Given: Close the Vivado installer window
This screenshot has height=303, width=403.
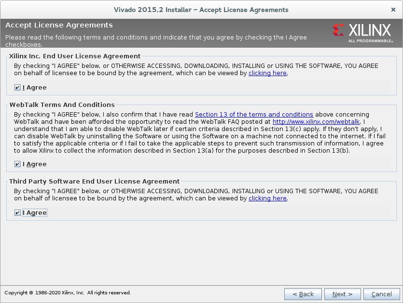Looking at the screenshot, I should click(x=393, y=10).
